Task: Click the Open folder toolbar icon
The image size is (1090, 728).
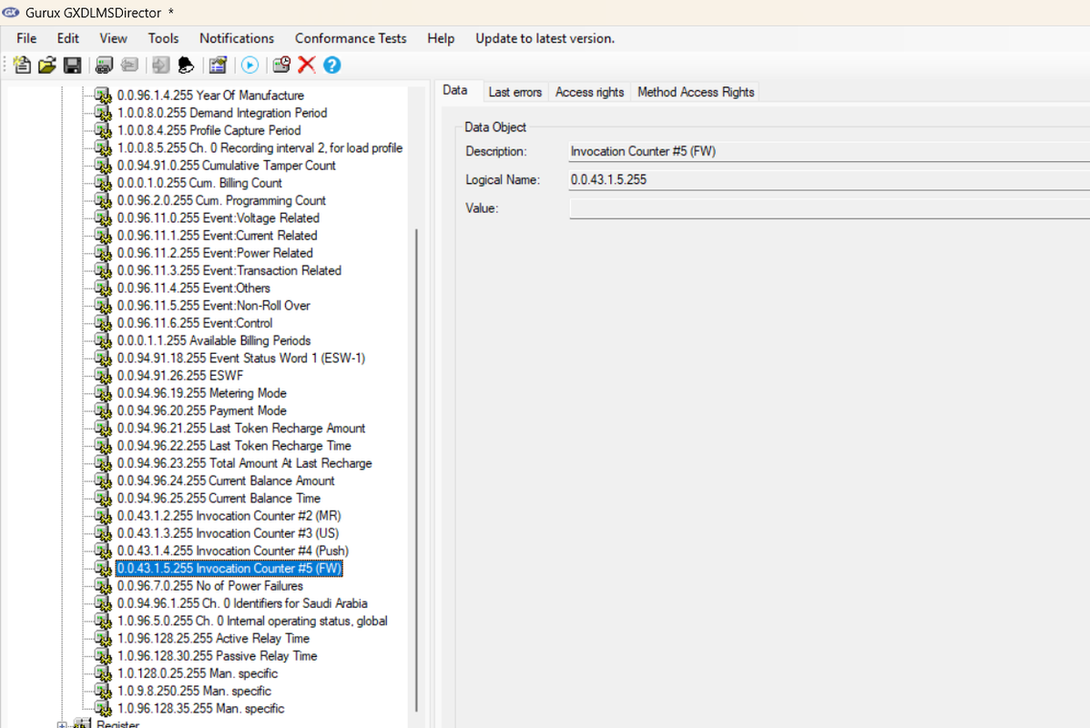Action: click(47, 66)
